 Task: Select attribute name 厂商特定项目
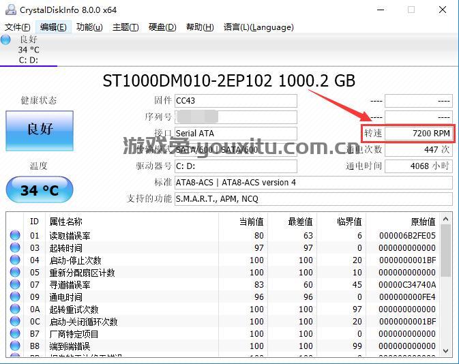74,334
